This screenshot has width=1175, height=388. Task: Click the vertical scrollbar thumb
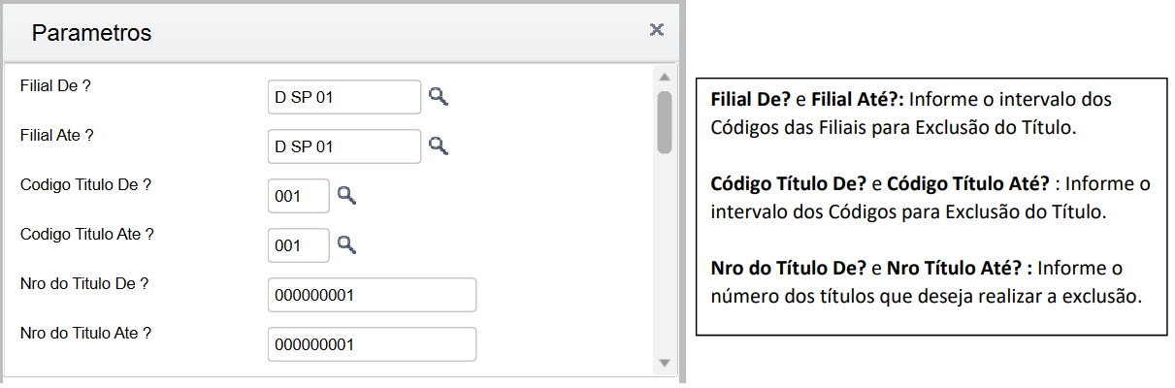click(x=665, y=122)
